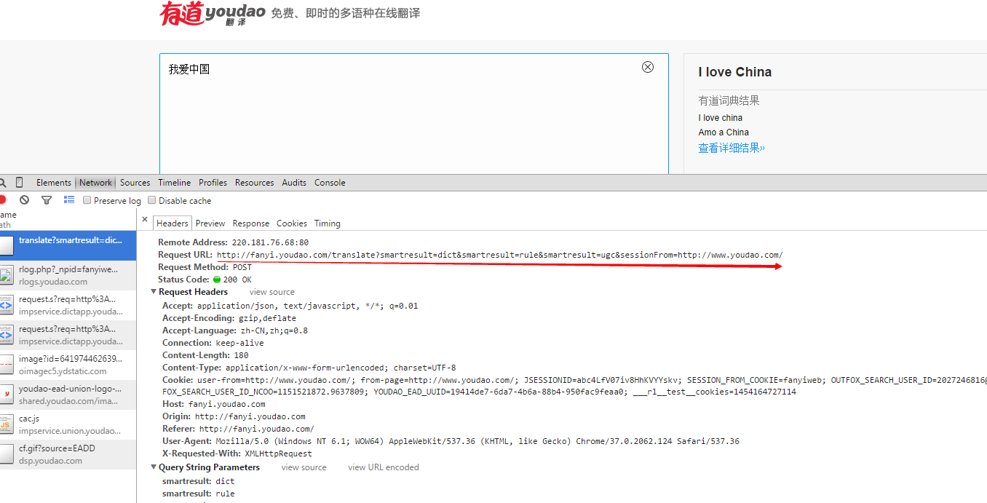Viewport: 987px width, 503px height.
Task: Enable the Disable cache checkbox
Action: coord(152,200)
